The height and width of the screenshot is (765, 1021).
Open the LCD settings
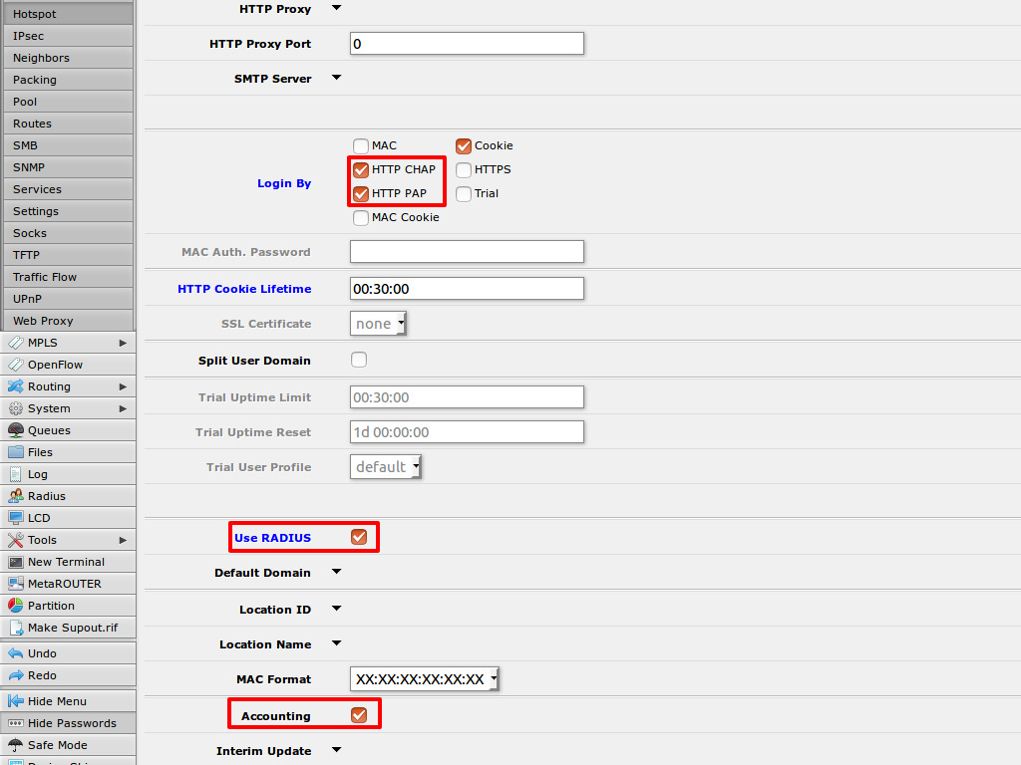[x=40, y=517]
